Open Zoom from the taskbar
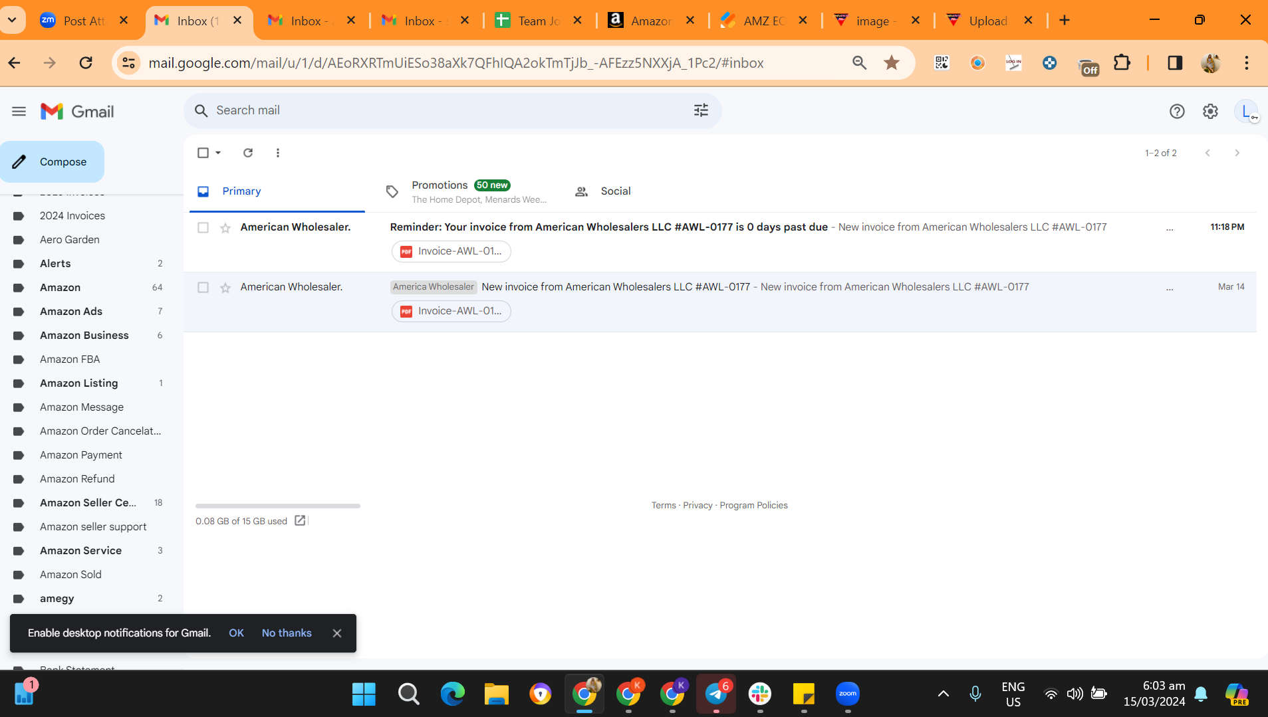This screenshot has width=1268, height=717. [848, 694]
